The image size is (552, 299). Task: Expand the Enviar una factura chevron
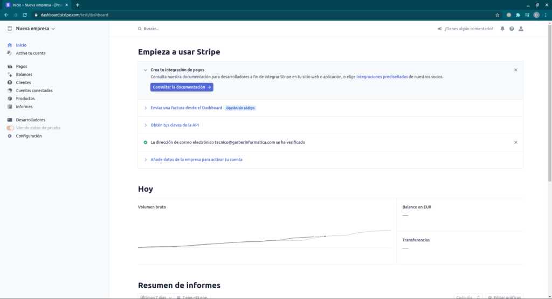pyautogui.click(x=146, y=108)
